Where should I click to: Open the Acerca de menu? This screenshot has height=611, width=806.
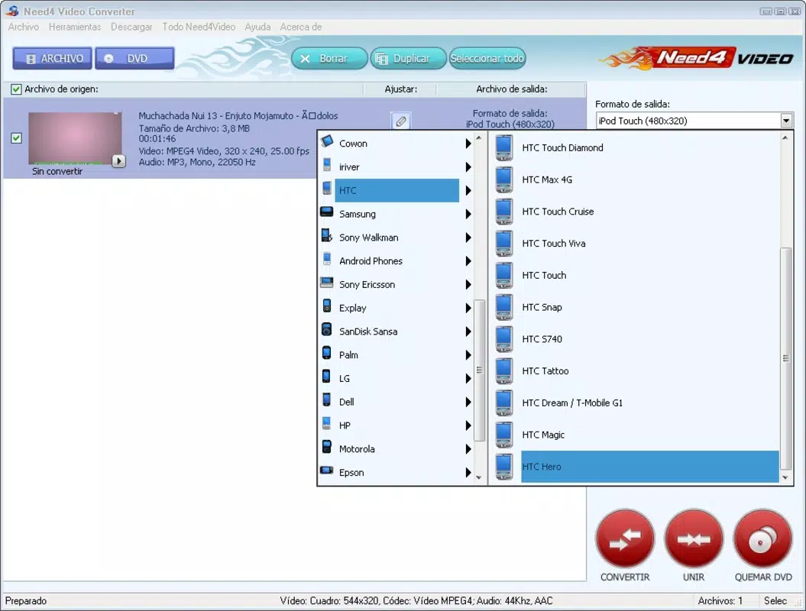(301, 27)
